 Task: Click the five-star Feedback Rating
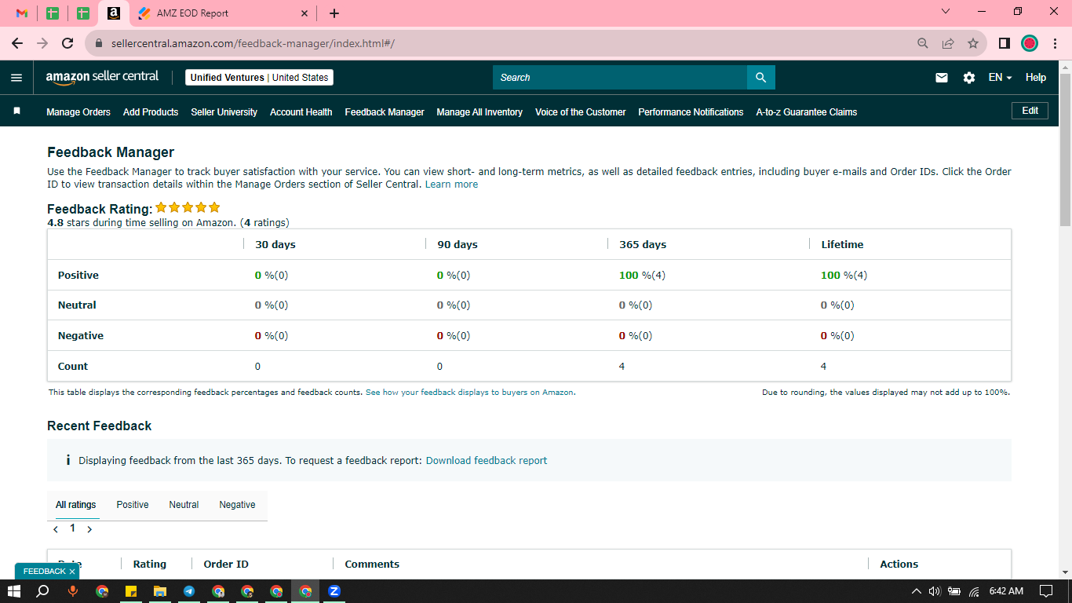[188, 208]
